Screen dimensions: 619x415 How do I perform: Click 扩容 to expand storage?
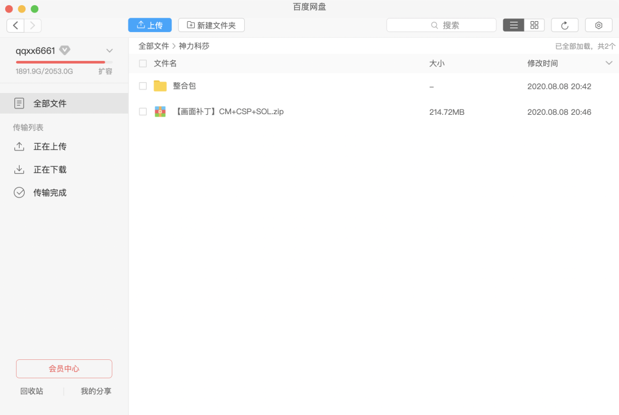pos(105,72)
